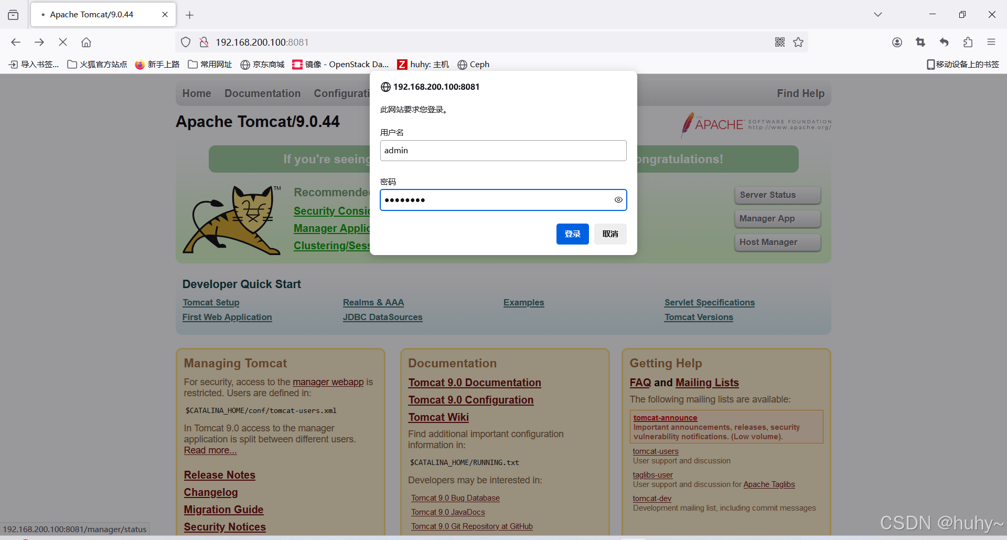Image resolution: width=1007 pixels, height=540 pixels.
Task: Click the Read more... link
Action: (x=210, y=450)
